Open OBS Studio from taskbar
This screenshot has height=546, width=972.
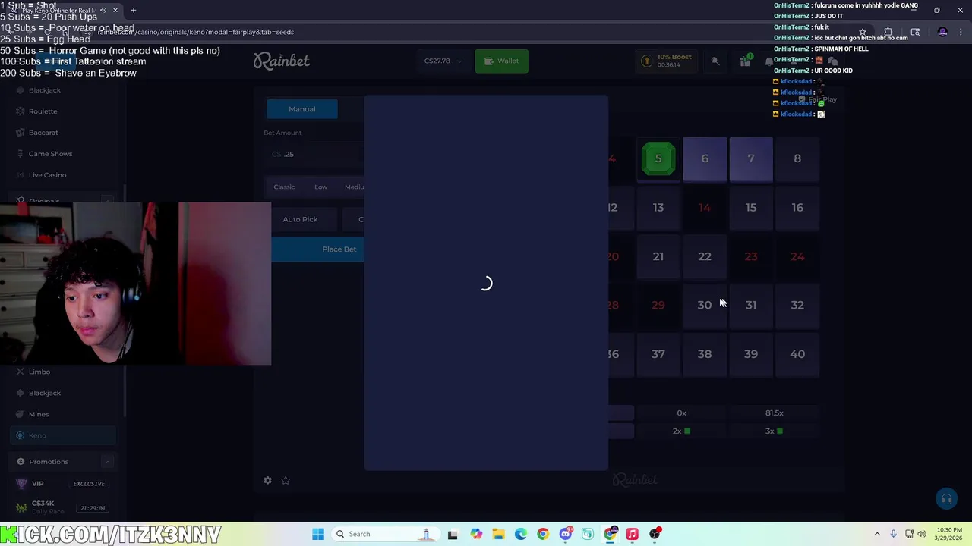pyautogui.click(x=655, y=534)
